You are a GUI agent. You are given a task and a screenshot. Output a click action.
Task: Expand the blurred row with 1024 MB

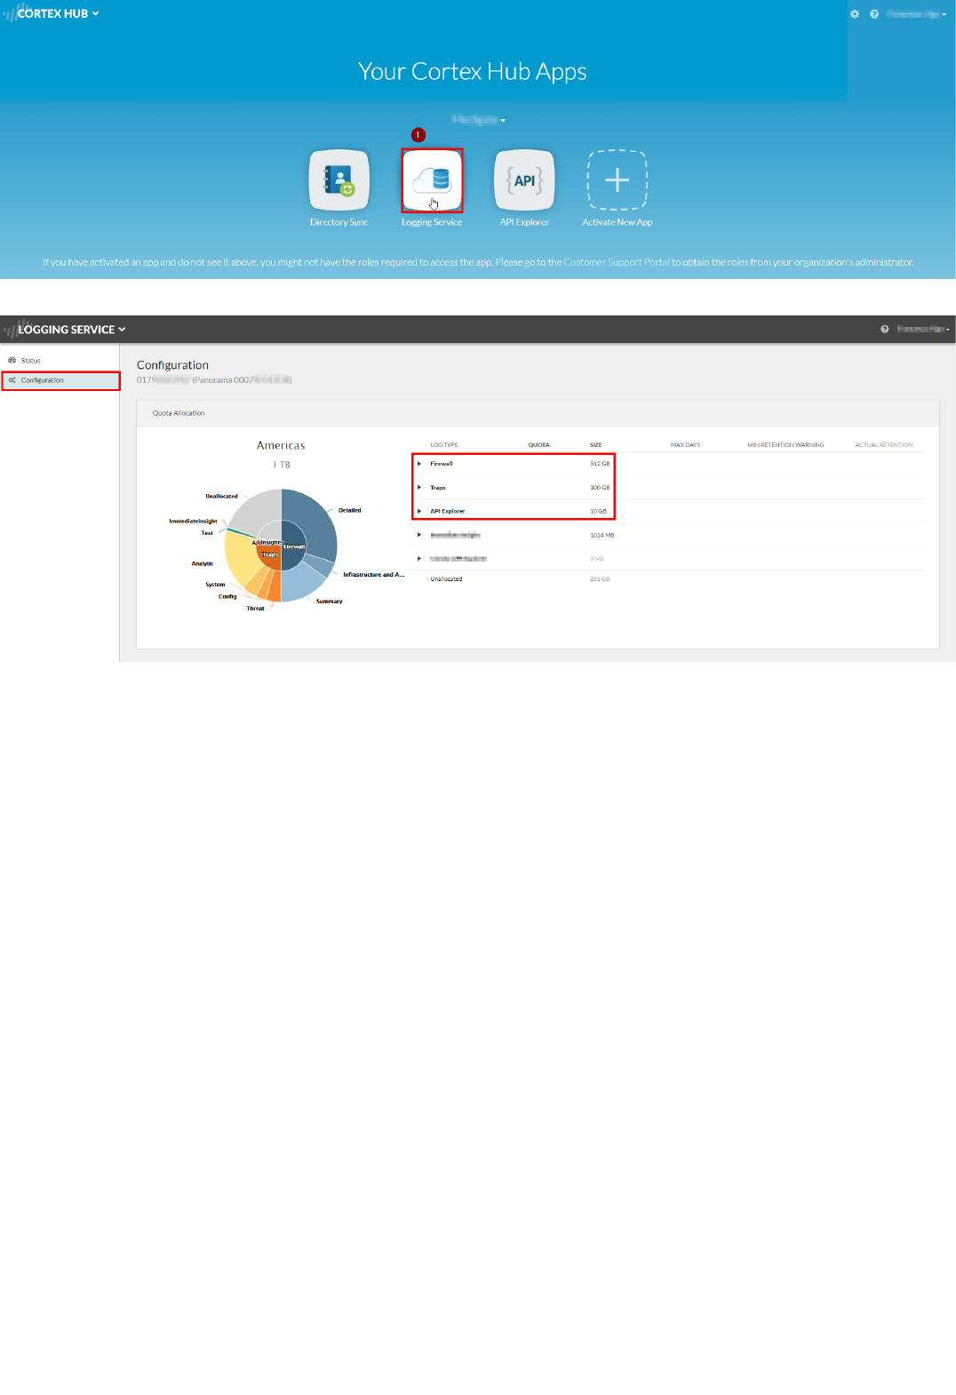click(x=419, y=535)
